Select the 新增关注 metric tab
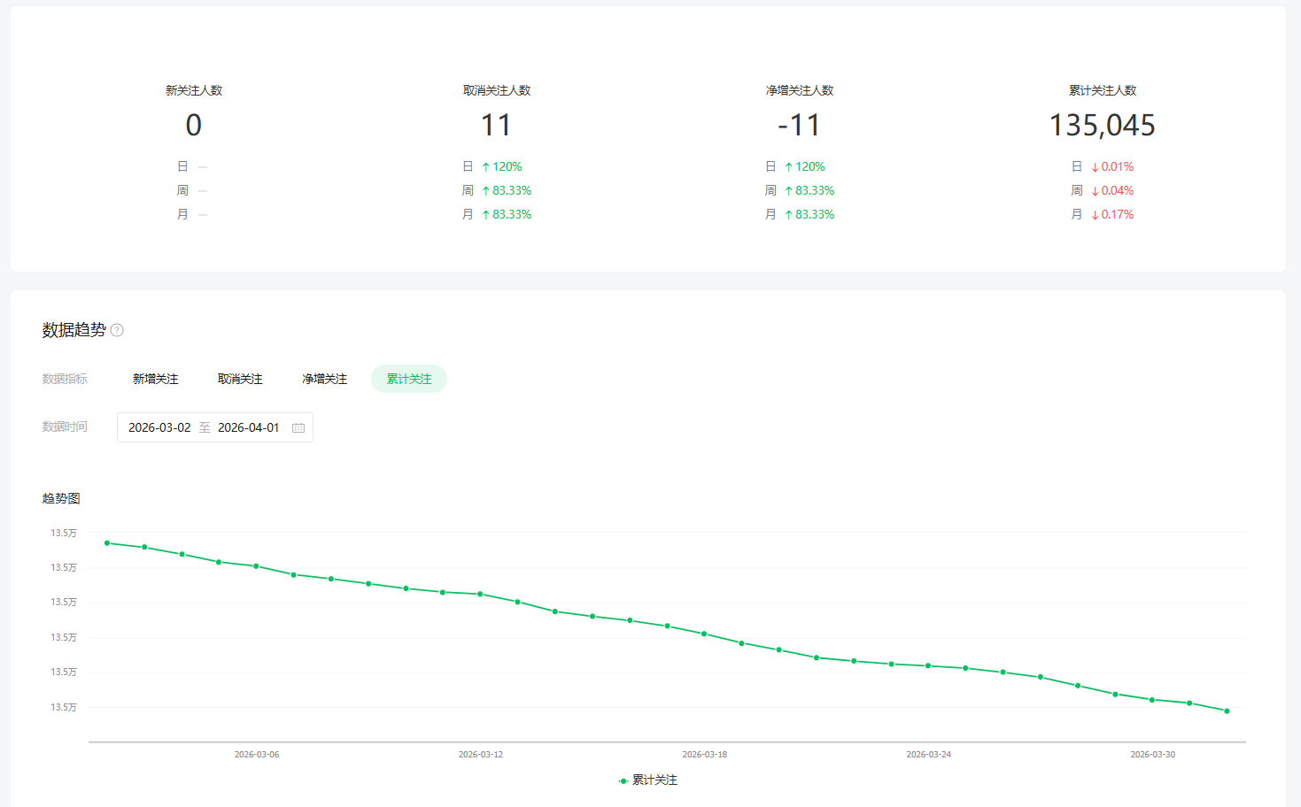The width and height of the screenshot is (1301, 807). coord(156,379)
